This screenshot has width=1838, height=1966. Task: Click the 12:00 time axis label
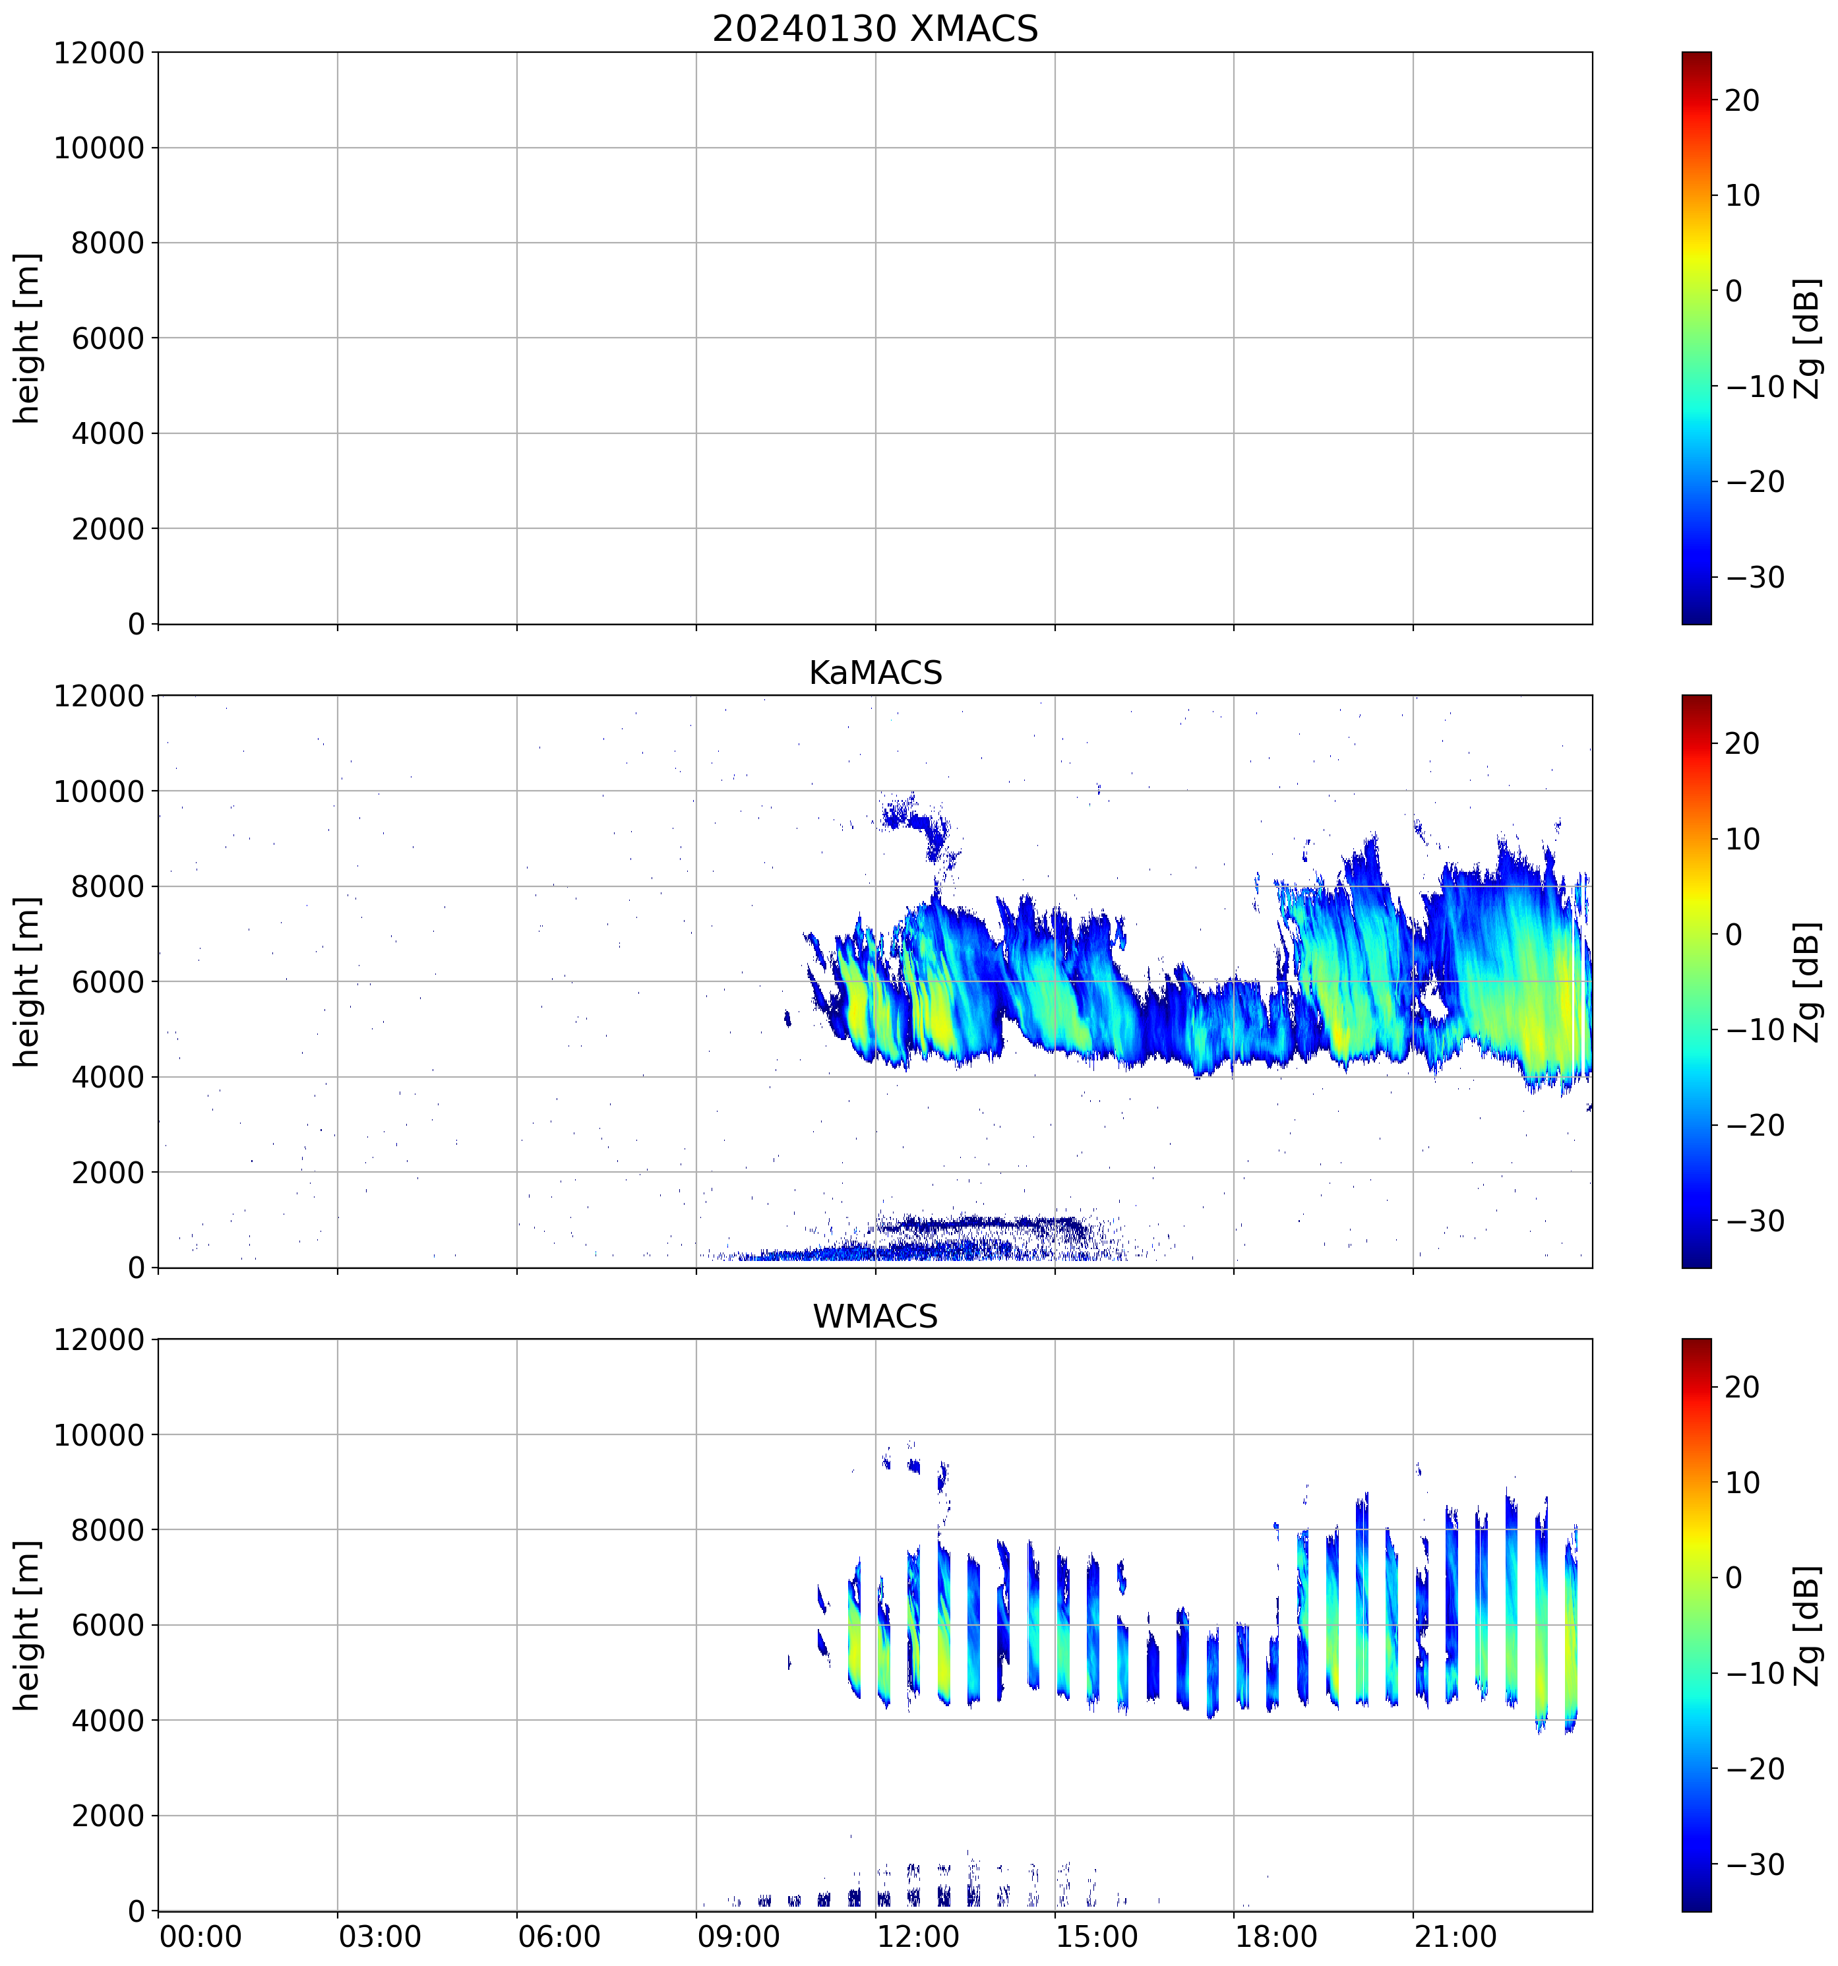(917, 1936)
